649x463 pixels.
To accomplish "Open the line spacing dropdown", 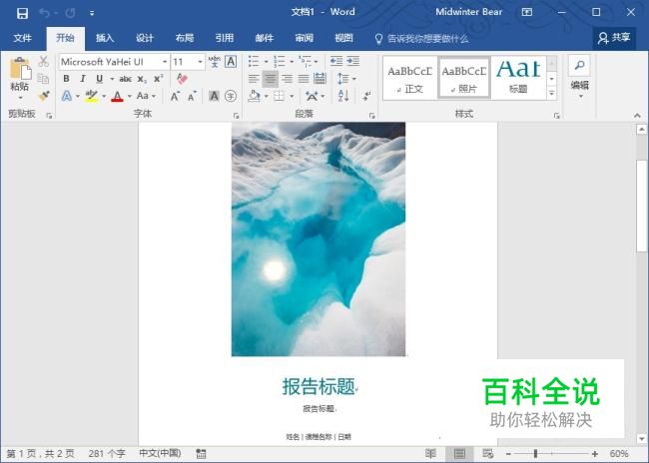I will (346, 79).
